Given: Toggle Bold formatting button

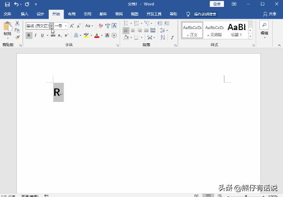Looking at the screenshot, I should (29, 35).
